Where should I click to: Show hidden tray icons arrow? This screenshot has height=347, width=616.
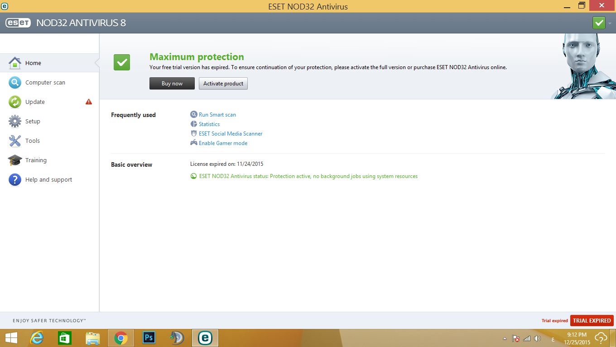click(505, 338)
